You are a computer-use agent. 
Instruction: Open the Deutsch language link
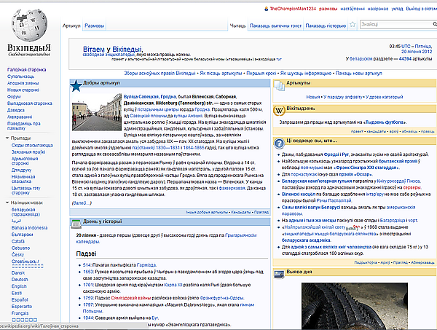20,280
